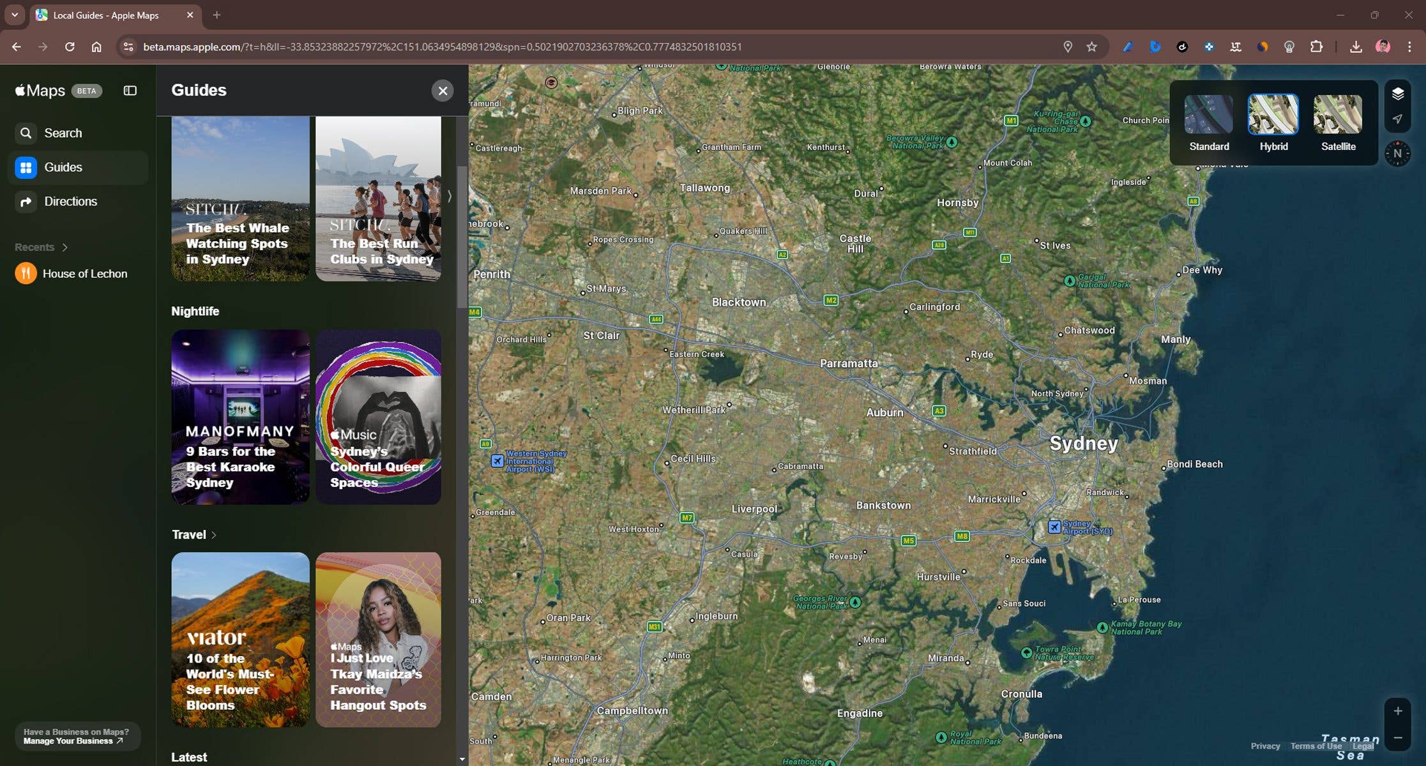Open the Chrome extensions puzzle icon
Viewport: 1426px width, 766px height.
tap(1316, 46)
